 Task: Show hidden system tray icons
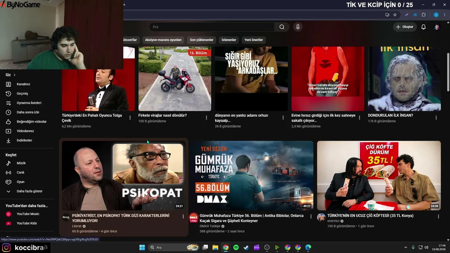pos(406,247)
